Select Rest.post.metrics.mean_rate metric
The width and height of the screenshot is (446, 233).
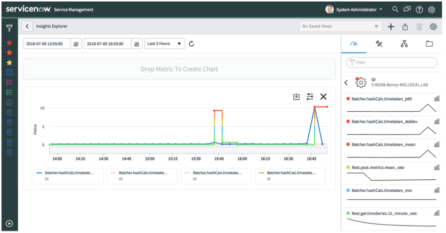(378, 167)
